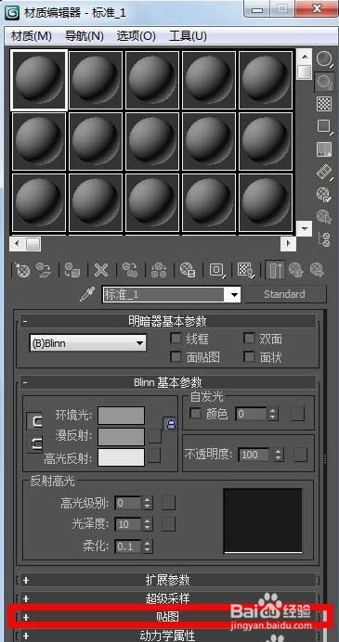Click the eyedropper pick material icon
Viewport: 339px width, 642px height.
tap(87, 294)
